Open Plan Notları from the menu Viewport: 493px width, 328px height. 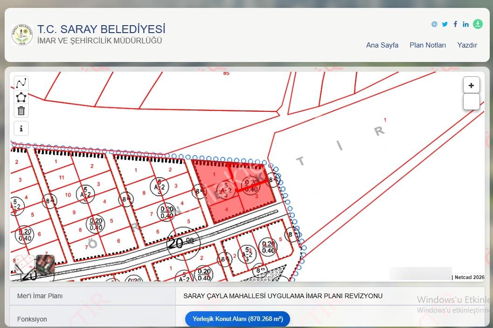[428, 45]
